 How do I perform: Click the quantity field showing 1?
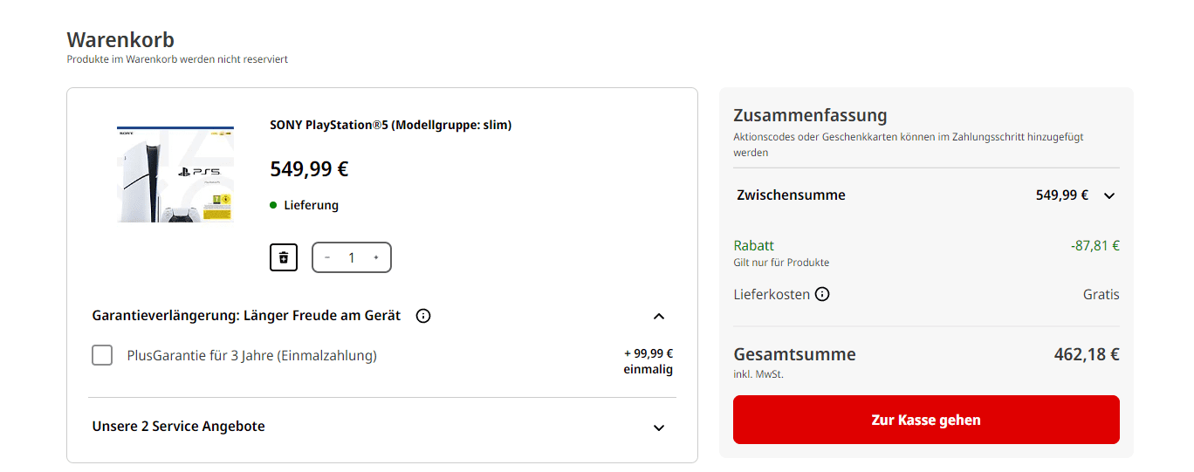point(352,257)
